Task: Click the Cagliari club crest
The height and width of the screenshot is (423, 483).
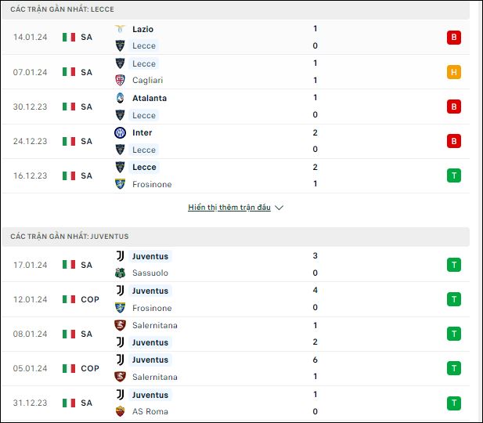Action: (120, 80)
